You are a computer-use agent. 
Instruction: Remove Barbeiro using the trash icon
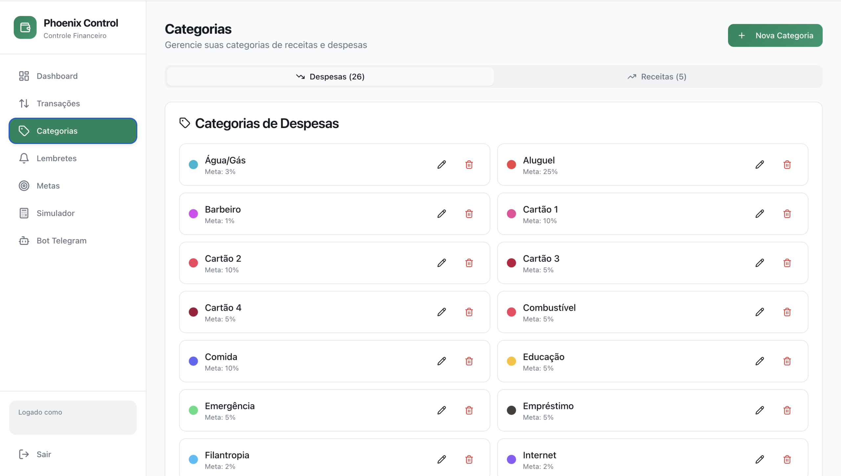(x=469, y=214)
